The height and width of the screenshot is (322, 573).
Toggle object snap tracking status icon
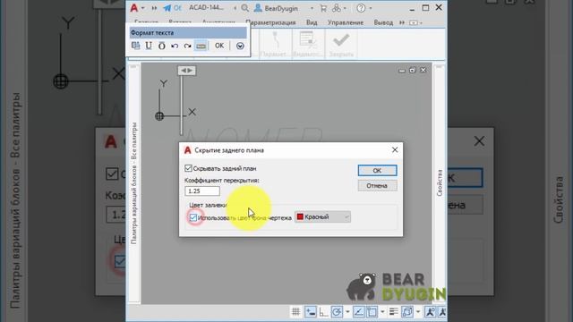pos(358,312)
